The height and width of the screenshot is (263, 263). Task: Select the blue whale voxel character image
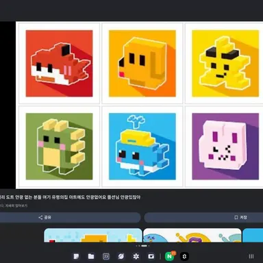[142, 147]
